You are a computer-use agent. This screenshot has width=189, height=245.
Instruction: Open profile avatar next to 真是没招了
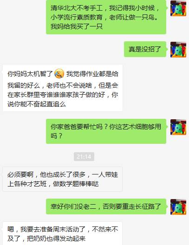click(x=178, y=50)
